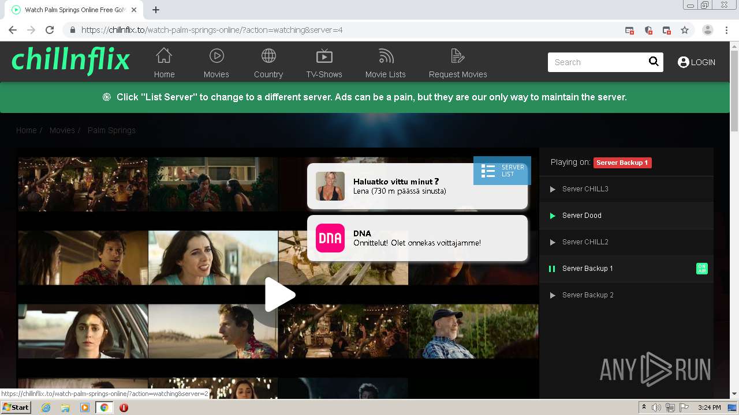Select Server Backup 1

click(626, 269)
